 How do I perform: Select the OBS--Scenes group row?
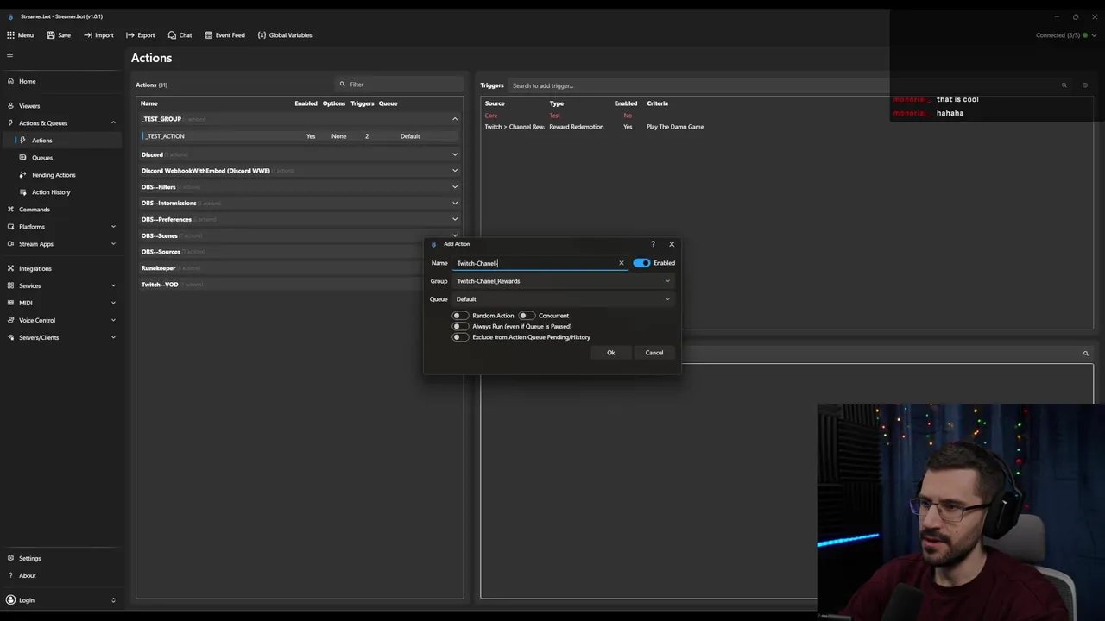coord(300,235)
